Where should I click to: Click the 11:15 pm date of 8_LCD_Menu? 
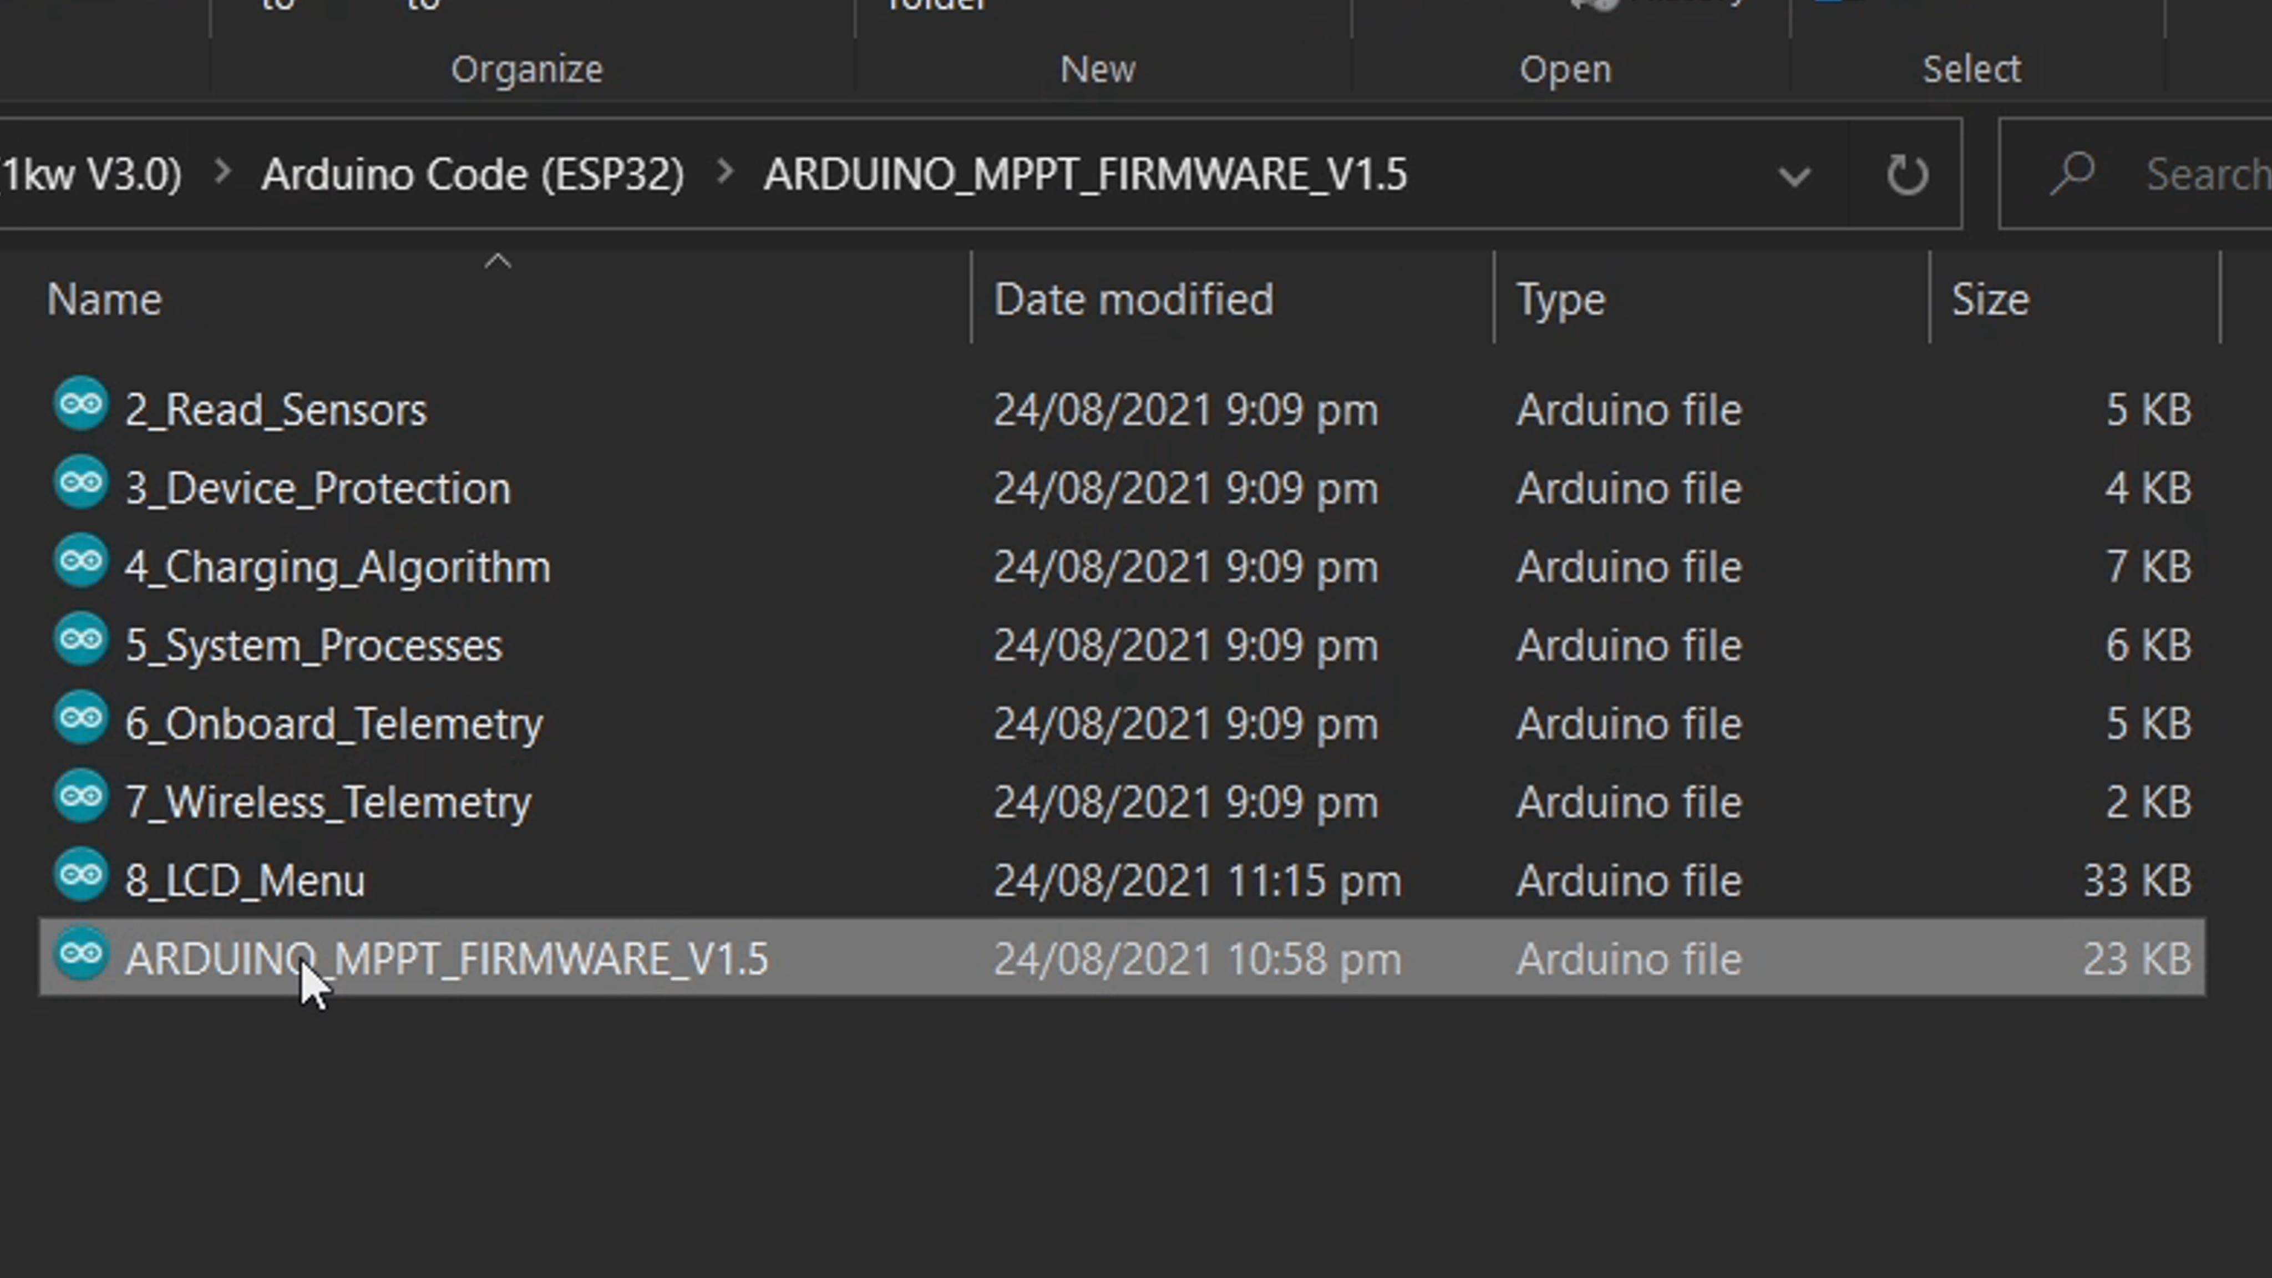tap(1197, 881)
